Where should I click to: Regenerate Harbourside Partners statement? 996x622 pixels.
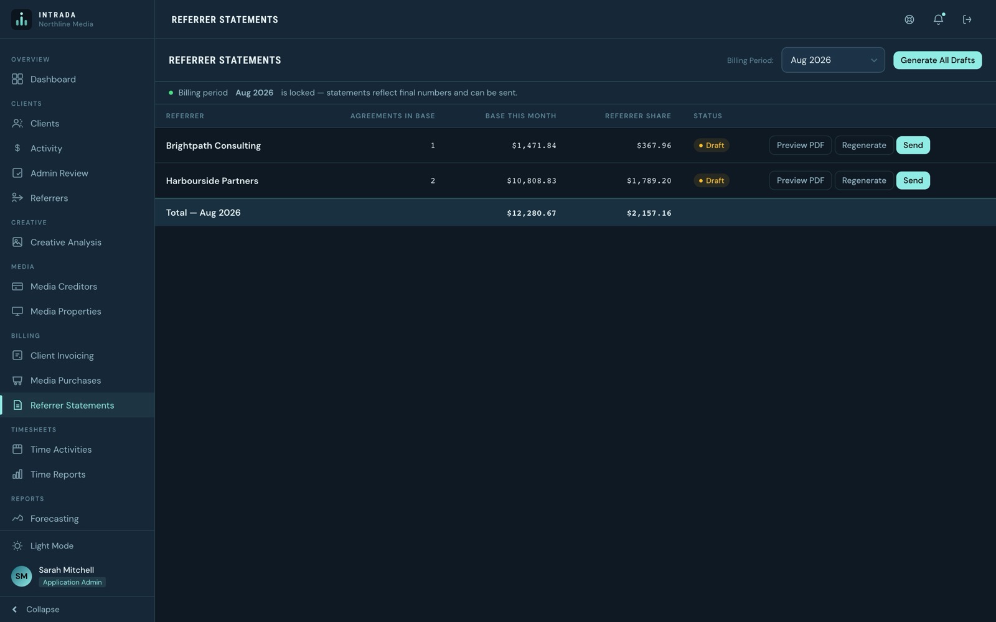(x=863, y=180)
